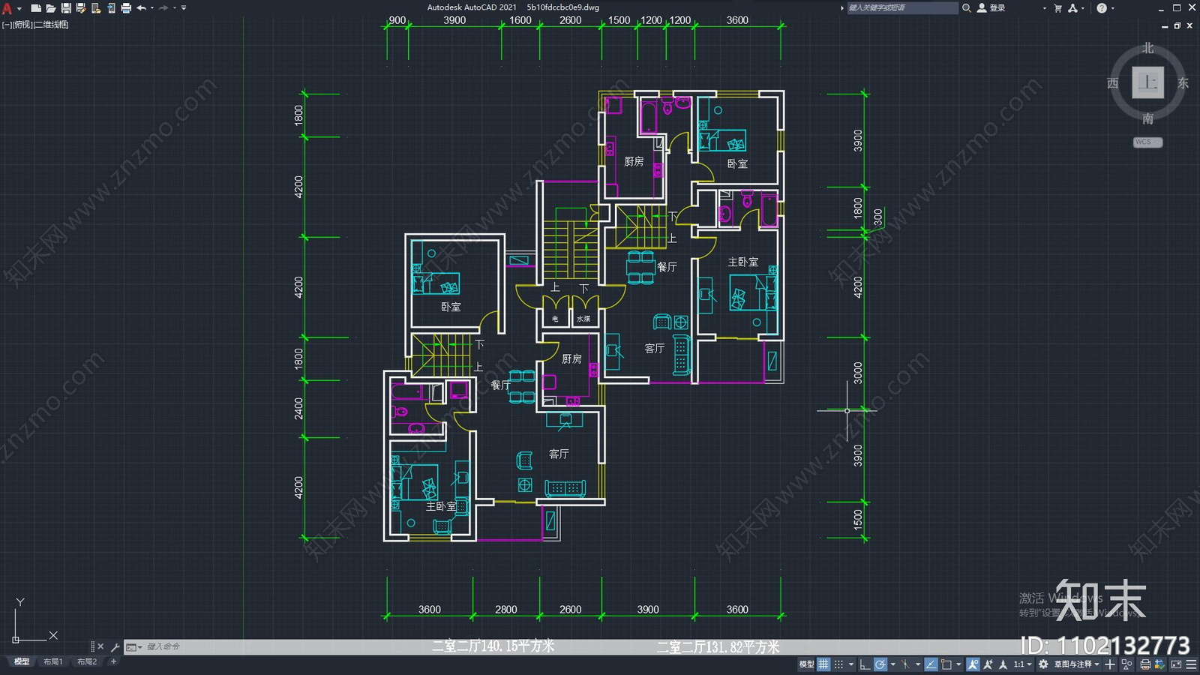
Task: Open the Help question mark icon
Action: [x=1102, y=7]
